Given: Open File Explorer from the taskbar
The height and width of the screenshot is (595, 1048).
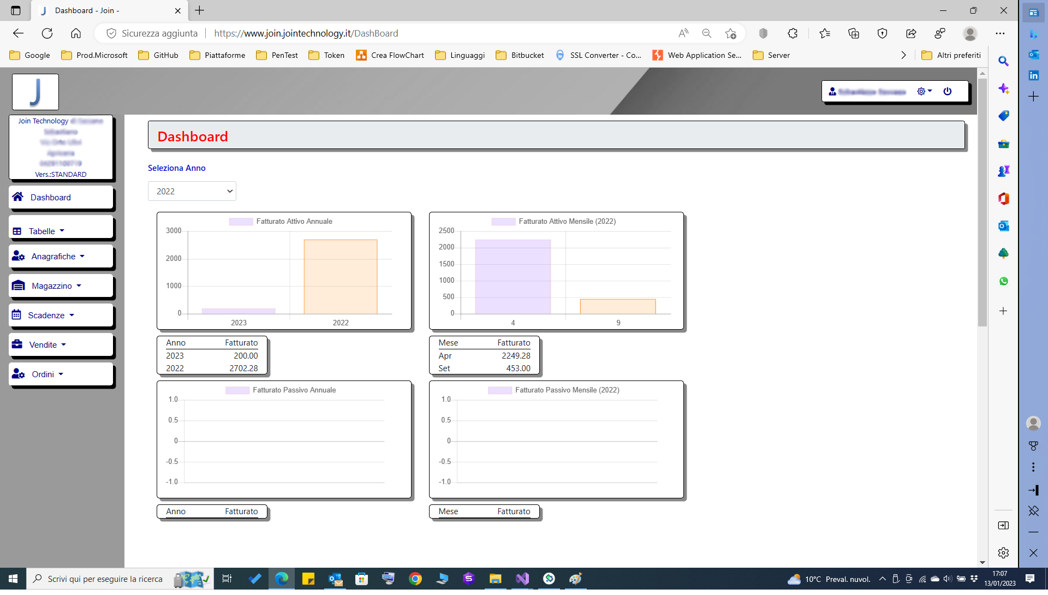Looking at the screenshot, I should pos(495,579).
